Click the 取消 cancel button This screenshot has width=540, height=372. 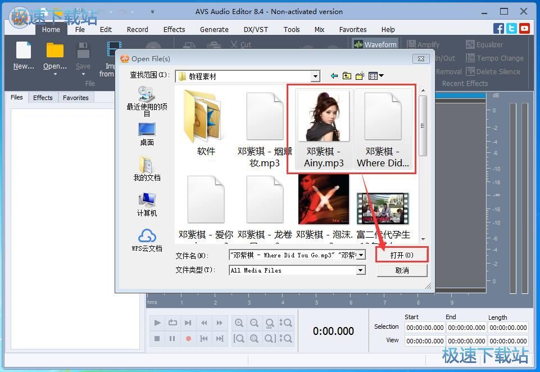click(402, 270)
